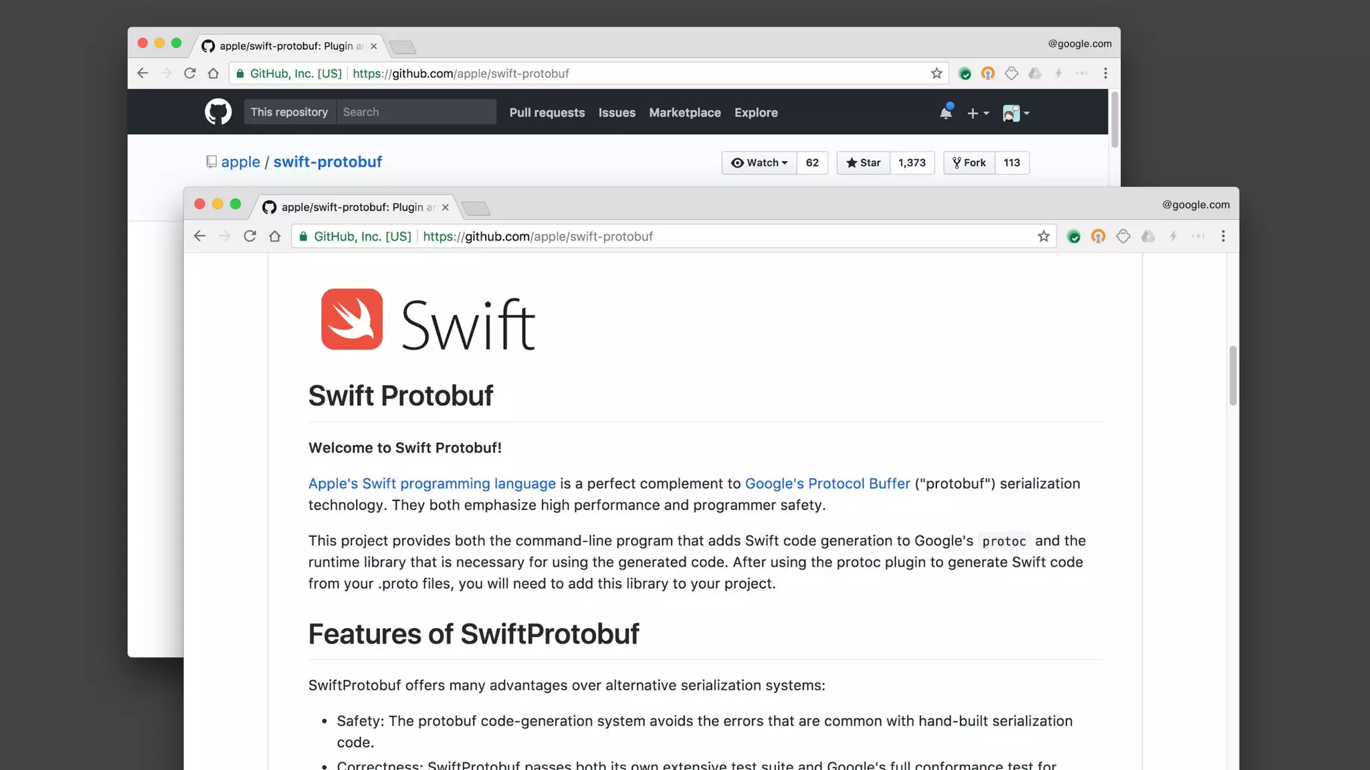The width and height of the screenshot is (1370, 770).
Task: Star the swift-protobuf repository
Action: click(x=864, y=162)
